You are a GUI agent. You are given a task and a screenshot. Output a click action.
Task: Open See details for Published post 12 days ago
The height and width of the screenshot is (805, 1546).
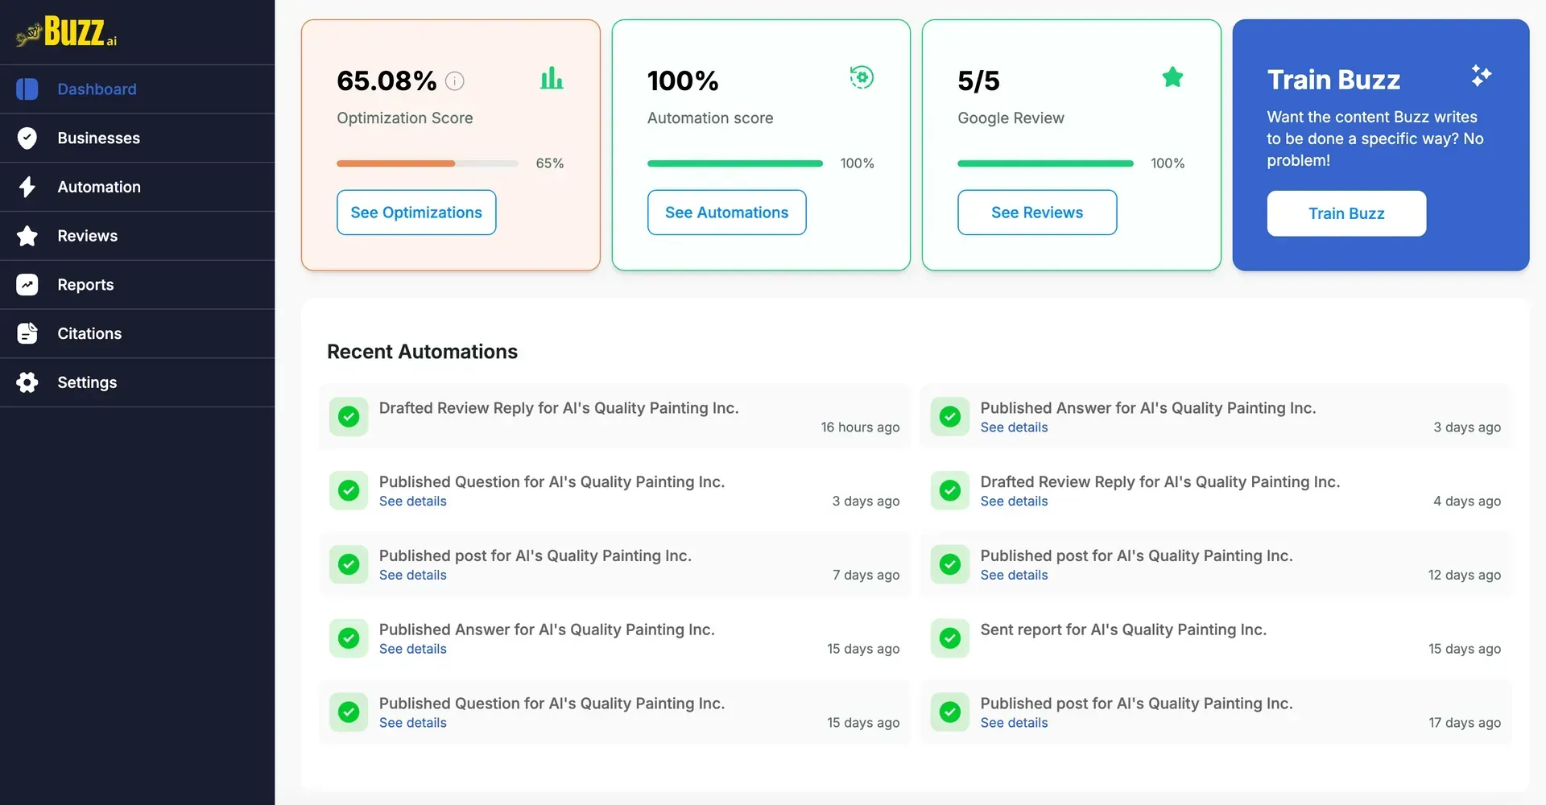(x=1014, y=576)
